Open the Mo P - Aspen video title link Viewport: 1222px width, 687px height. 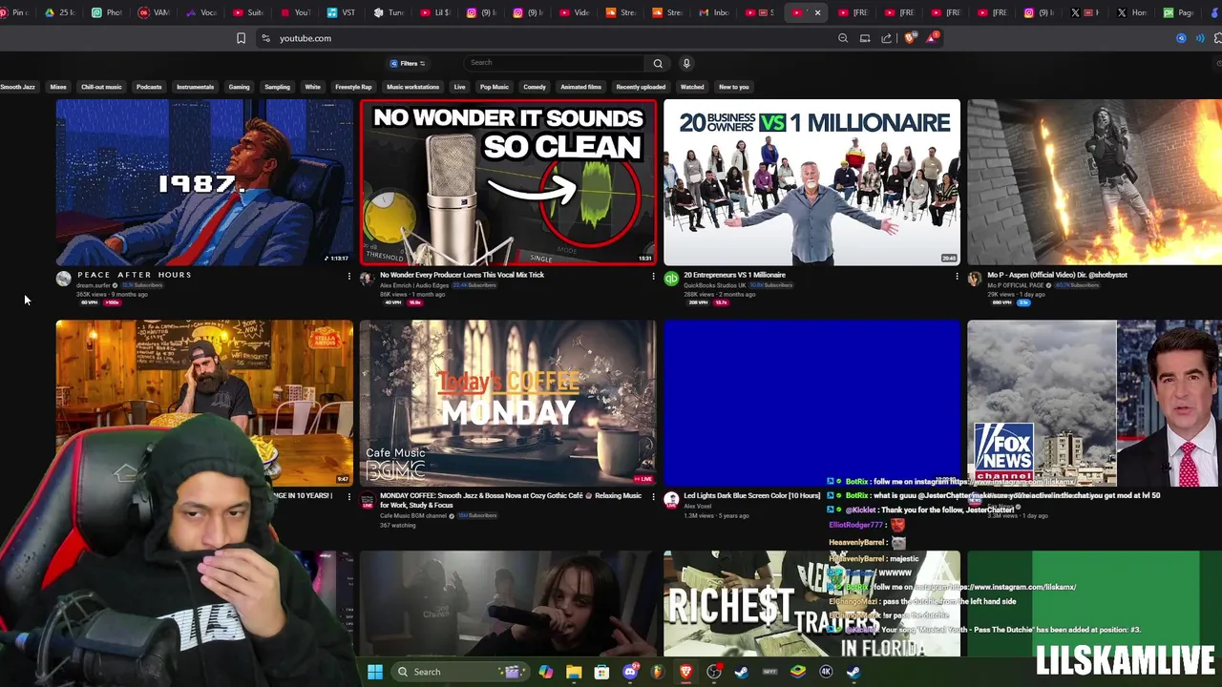(1057, 275)
